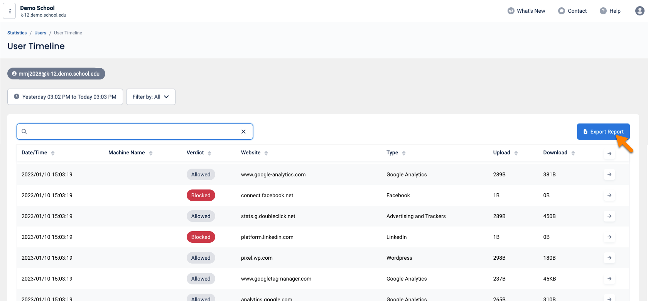
Task: Open details arrow for connect.facebook.net row
Action: point(609,195)
